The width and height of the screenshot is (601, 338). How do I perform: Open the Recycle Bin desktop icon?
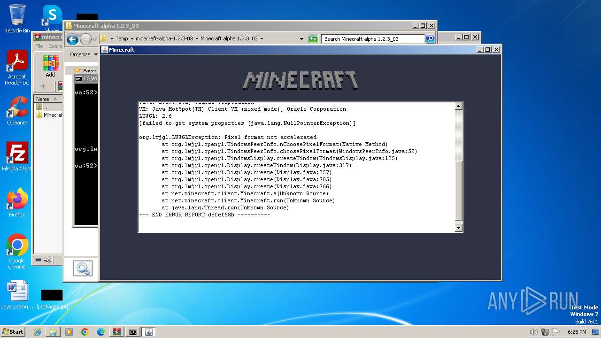coord(17,18)
